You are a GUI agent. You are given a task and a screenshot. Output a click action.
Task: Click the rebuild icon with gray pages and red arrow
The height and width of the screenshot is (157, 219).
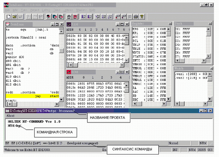pos(61,17)
